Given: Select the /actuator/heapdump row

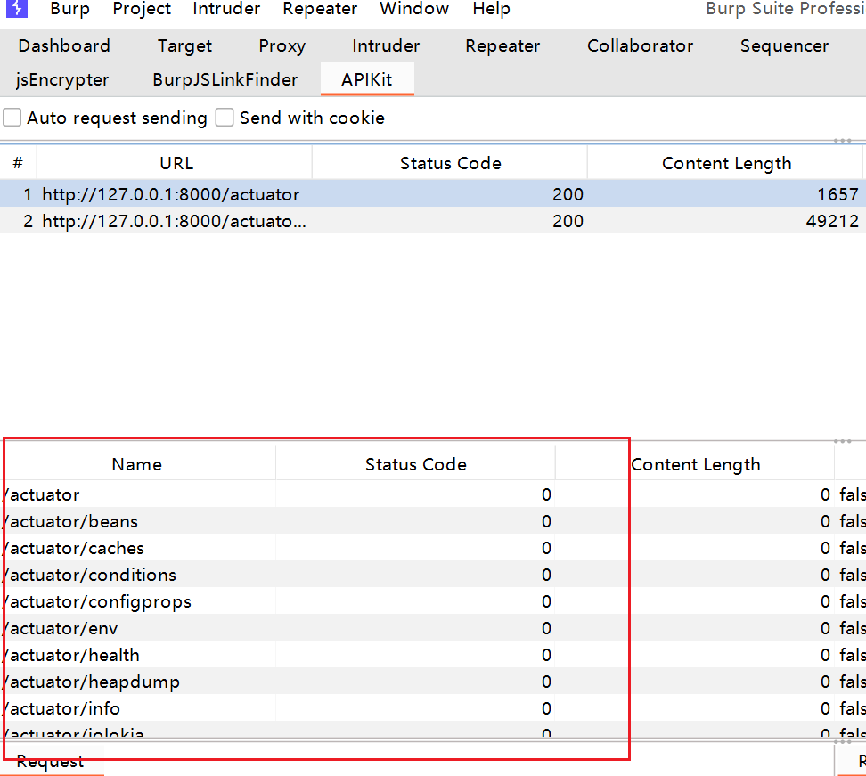Looking at the screenshot, I should pyautogui.click(x=433, y=681).
